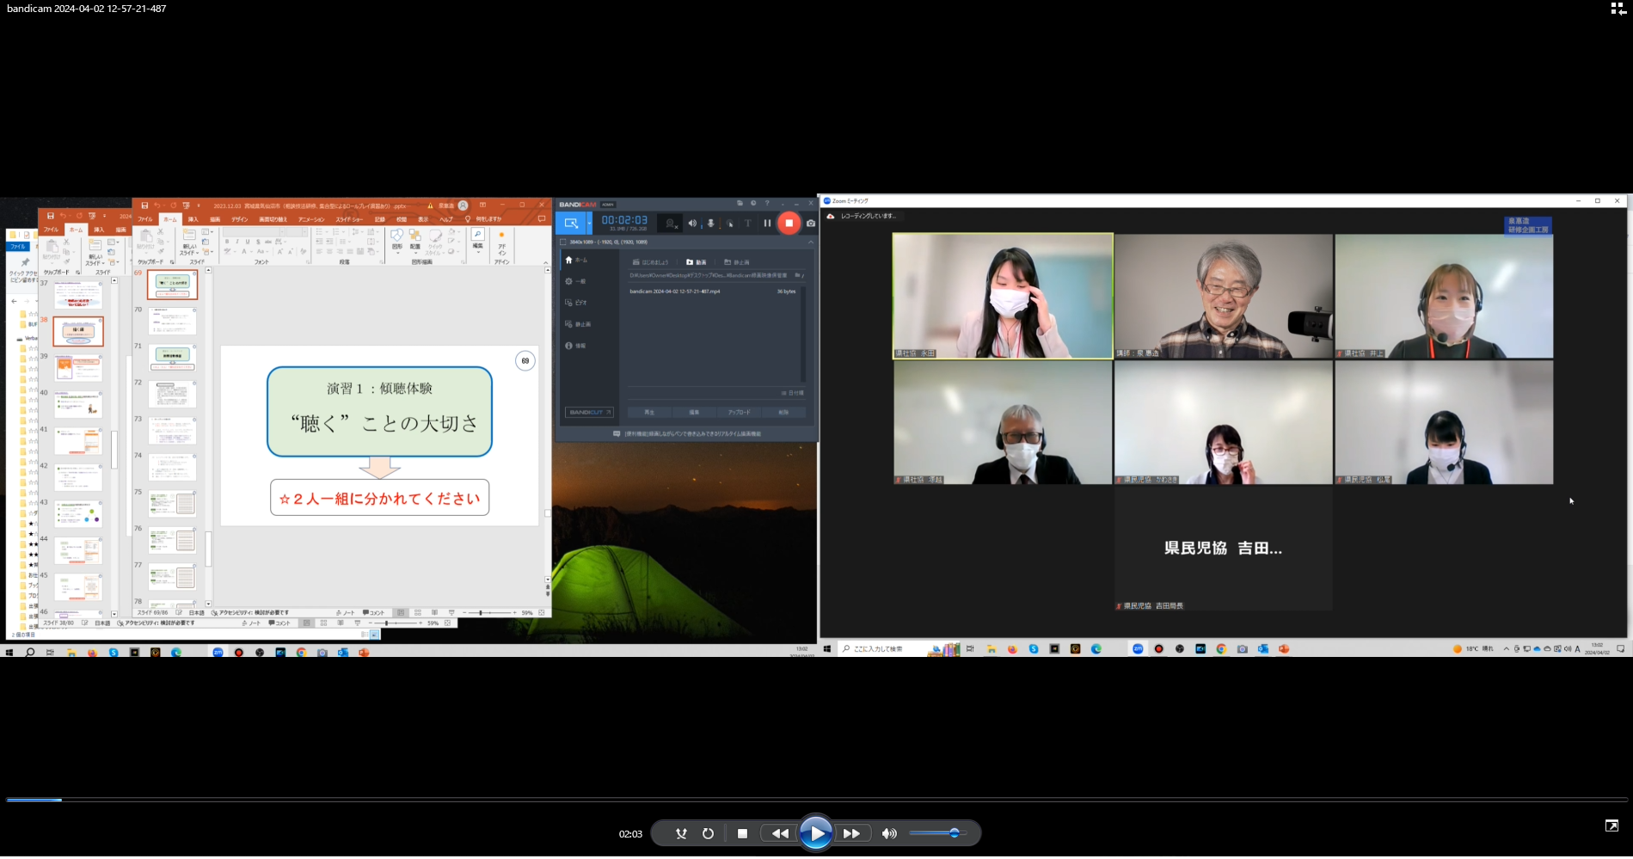
Task: Open Windows Start button on right taskbar
Action: coord(827,649)
